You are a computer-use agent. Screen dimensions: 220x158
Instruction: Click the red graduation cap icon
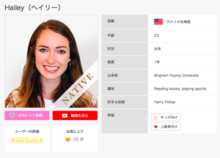(x=156, y=127)
